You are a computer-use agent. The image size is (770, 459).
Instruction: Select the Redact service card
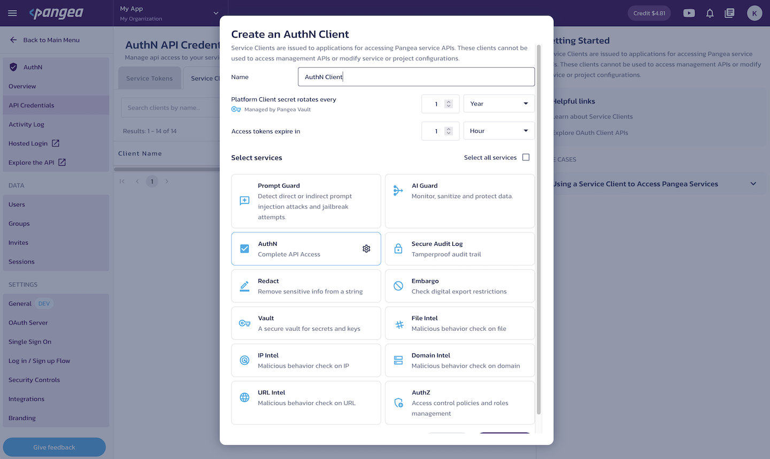click(306, 286)
